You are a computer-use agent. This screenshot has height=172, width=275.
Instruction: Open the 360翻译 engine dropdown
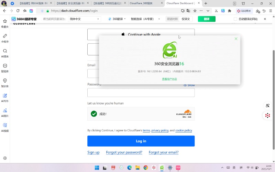point(117,19)
